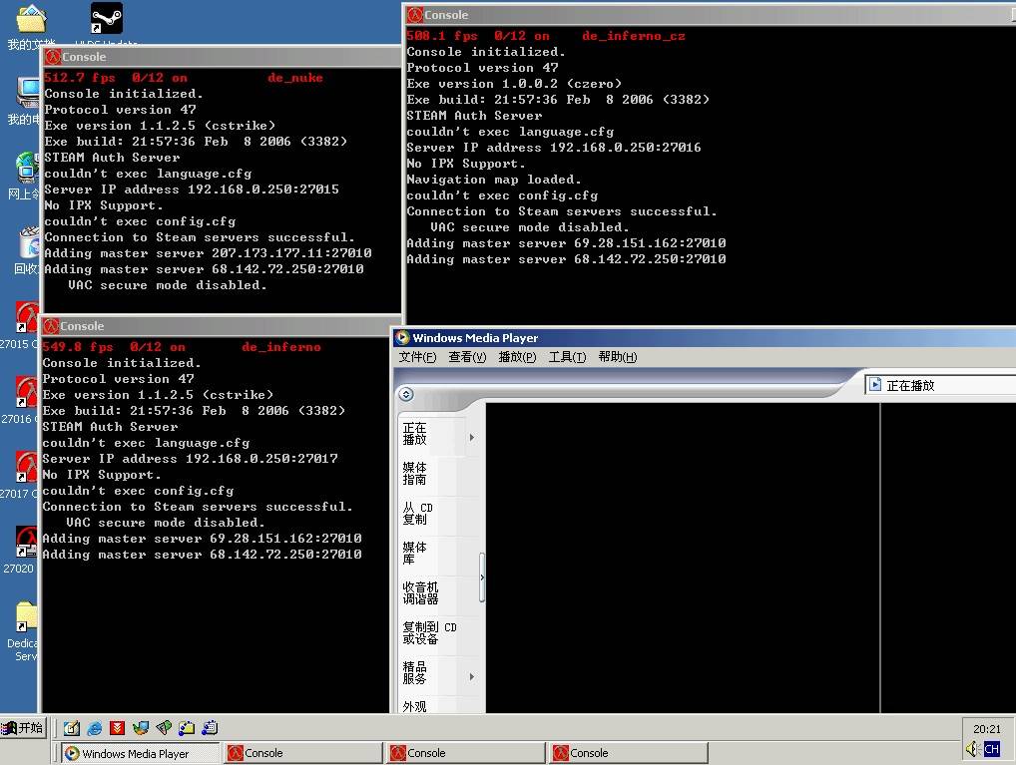This screenshot has height=765, width=1016.
Task: Click 'Server IP address 192.168.0.250:27016' line
Action: 553,148
